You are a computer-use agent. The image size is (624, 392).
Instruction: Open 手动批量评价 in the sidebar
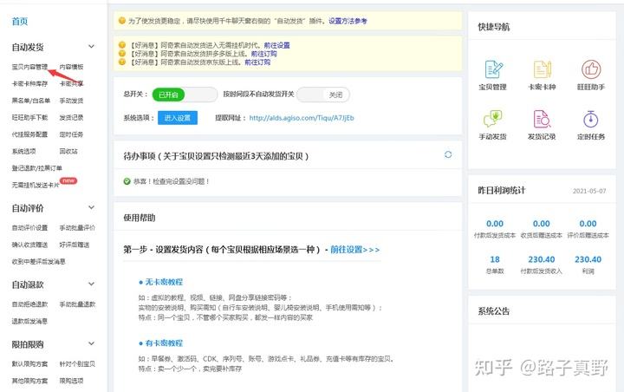point(78,228)
